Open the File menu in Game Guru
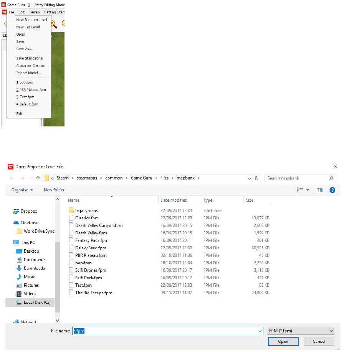The height and width of the screenshot is (352, 344). click(x=11, y=12)
